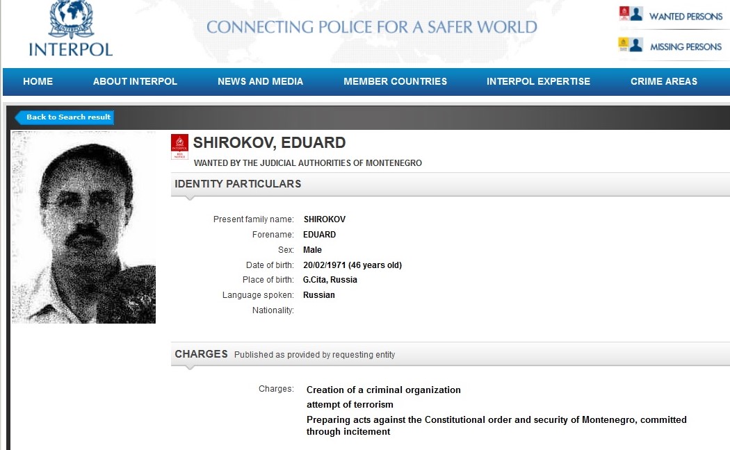Viewport: 730px width, 450px height.
Task: Open the MEMBER COUNTRIES menu
Action: 396,81
